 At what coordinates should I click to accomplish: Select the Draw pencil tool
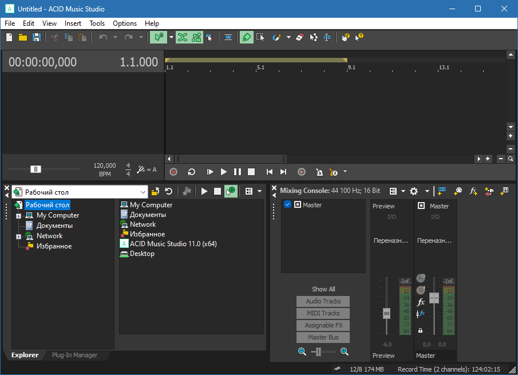tap(247, 37)
